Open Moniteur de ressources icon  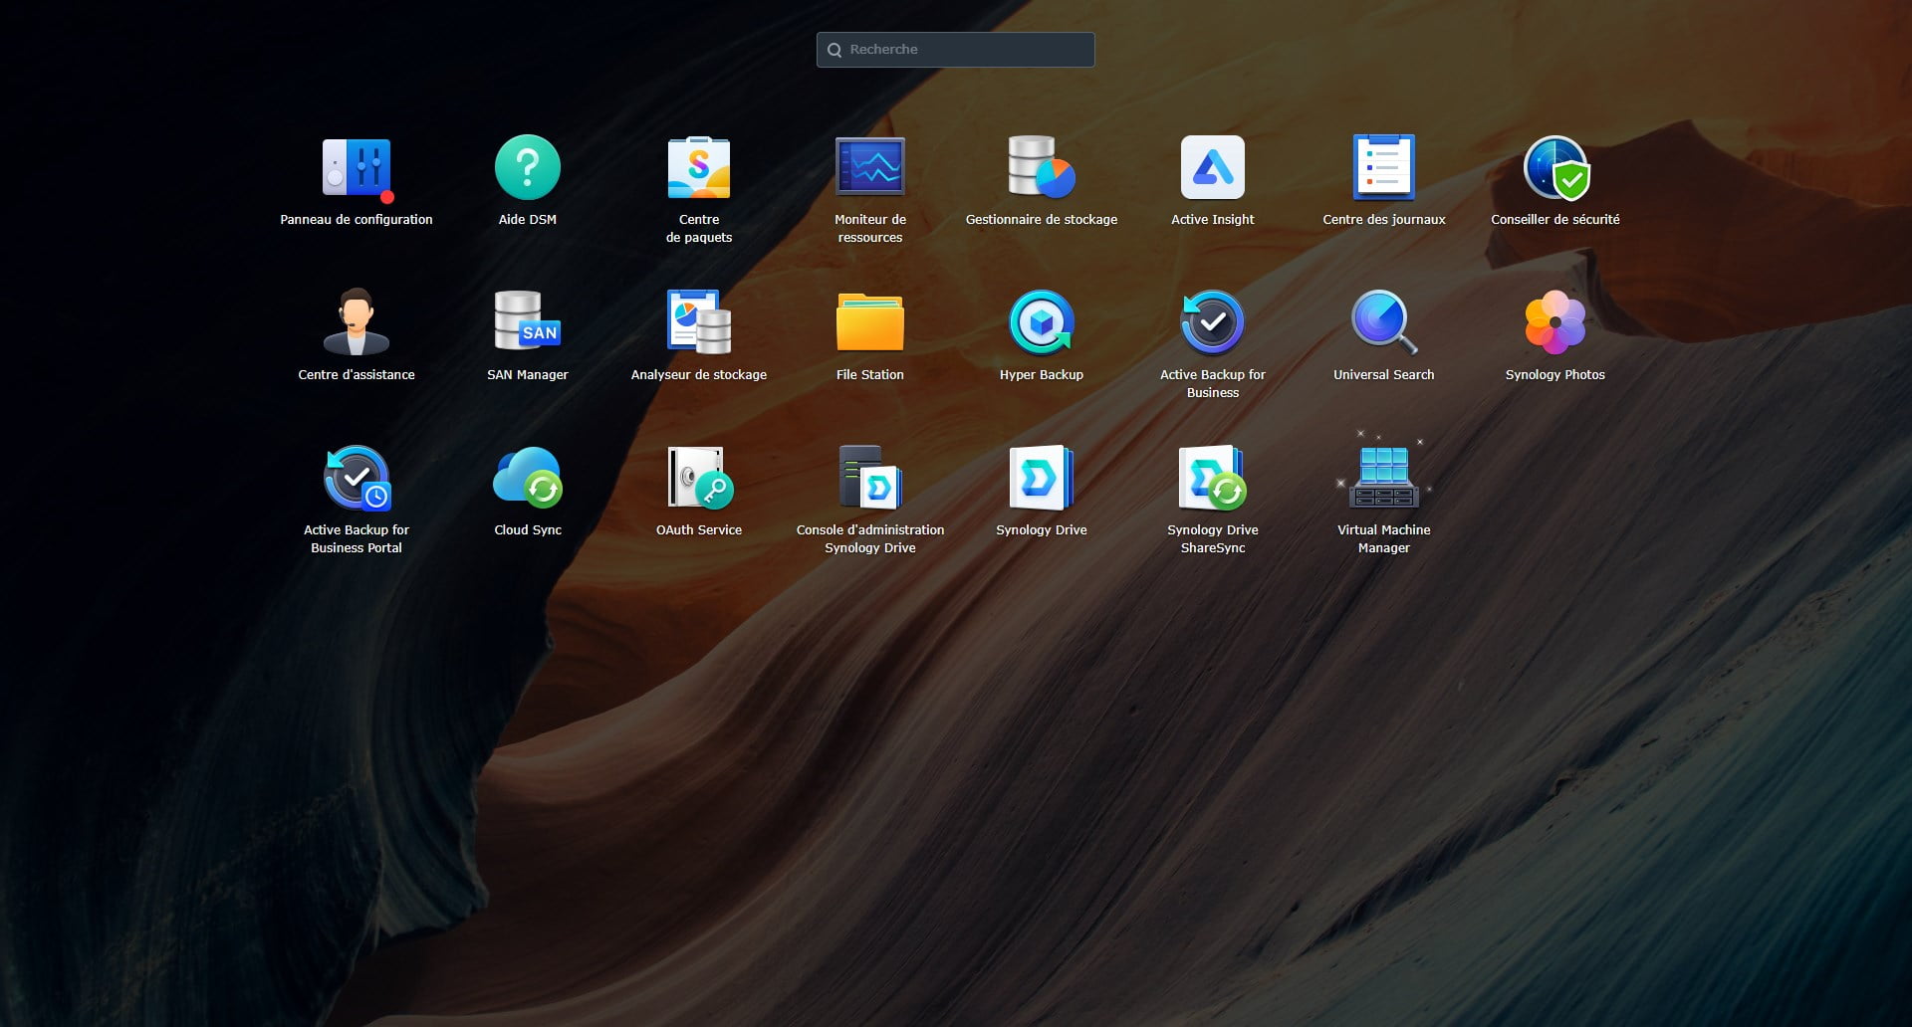pos(870,167)
